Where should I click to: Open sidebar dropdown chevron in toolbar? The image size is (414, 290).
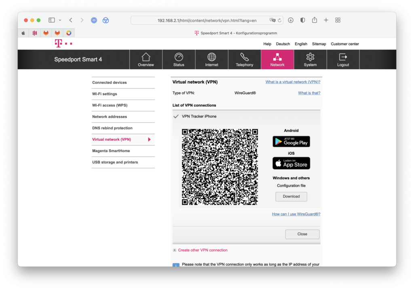pos(60,20)
